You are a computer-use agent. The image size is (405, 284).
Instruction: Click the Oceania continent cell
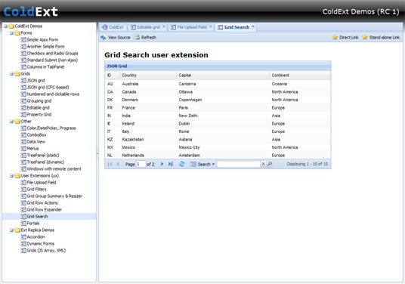(280, 84)
